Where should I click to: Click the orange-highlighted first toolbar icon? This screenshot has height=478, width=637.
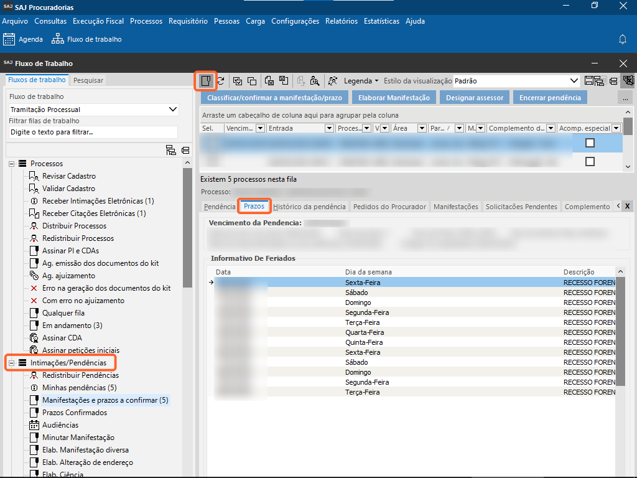coord(205,81)
